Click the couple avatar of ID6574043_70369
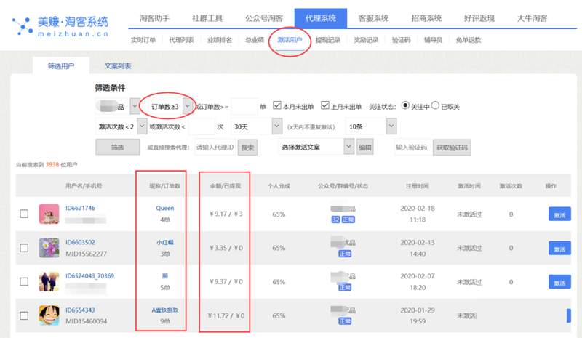 coord(49,282)
